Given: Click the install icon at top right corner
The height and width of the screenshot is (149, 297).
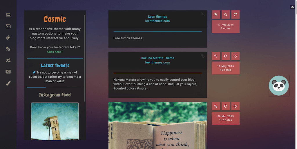Looking at the screenshot, I should click(x=292, y=8).
